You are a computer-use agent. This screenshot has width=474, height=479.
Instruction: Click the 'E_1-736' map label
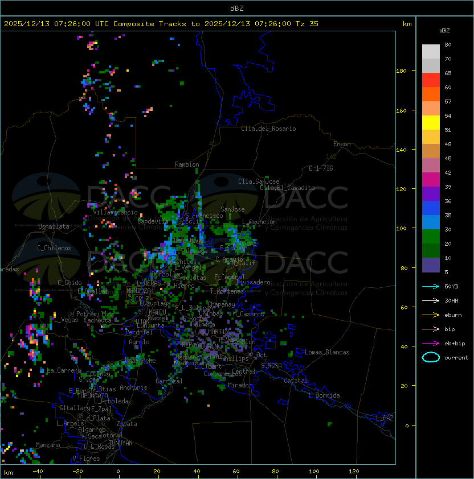point(321,168)
